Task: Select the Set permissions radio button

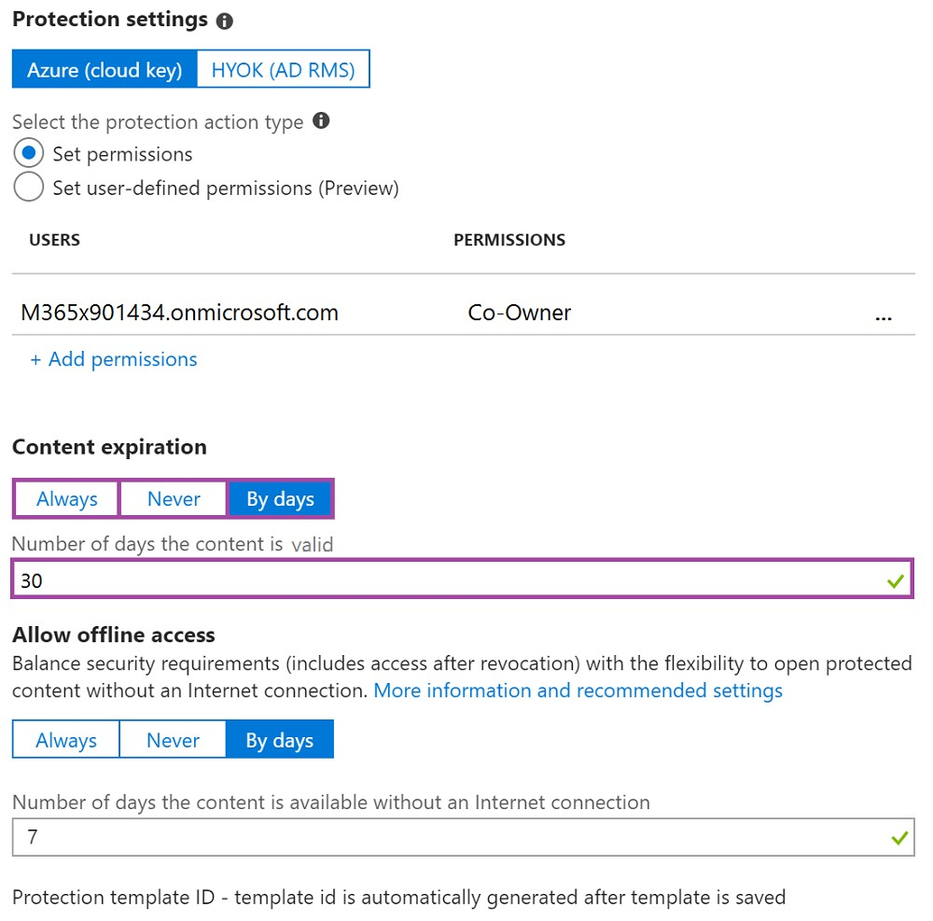Action: [28, 152]
